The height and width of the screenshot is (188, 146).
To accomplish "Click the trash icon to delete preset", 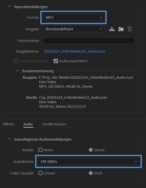I will (x=130, y=29).
